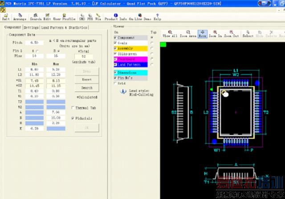The width and height of the screenshot is (285, 199).
Task: Click the green square in viewer corner
Action: (x=163, y=44)
